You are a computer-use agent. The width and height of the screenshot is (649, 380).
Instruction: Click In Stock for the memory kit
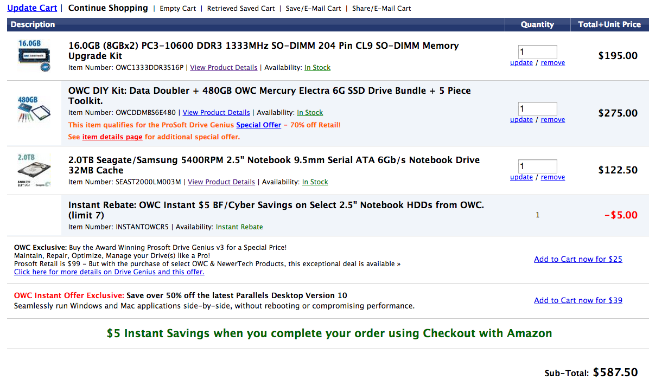317,67
